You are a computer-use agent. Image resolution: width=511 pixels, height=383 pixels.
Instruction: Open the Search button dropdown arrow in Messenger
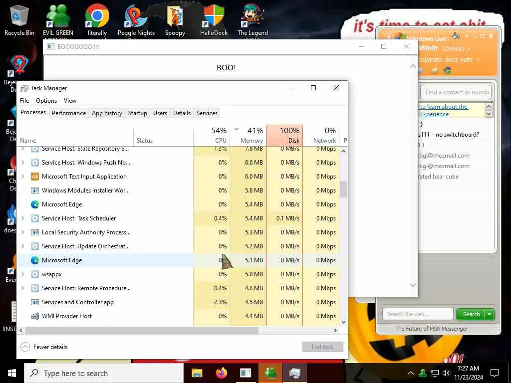coord(490,314)
